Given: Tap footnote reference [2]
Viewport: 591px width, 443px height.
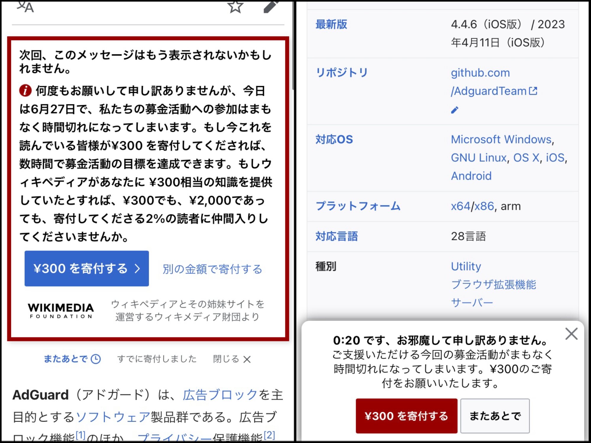Looking at the screenshot, I should (269, 435).
